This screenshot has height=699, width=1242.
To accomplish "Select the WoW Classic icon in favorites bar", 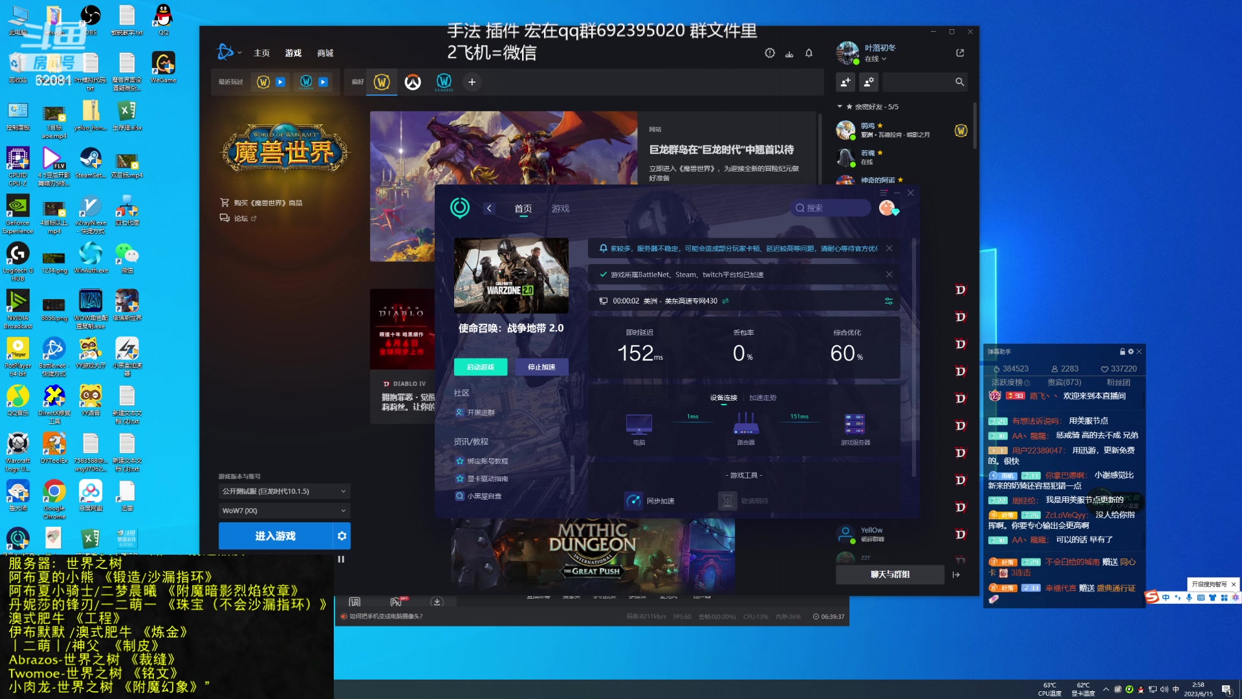I will pos(444,82).
